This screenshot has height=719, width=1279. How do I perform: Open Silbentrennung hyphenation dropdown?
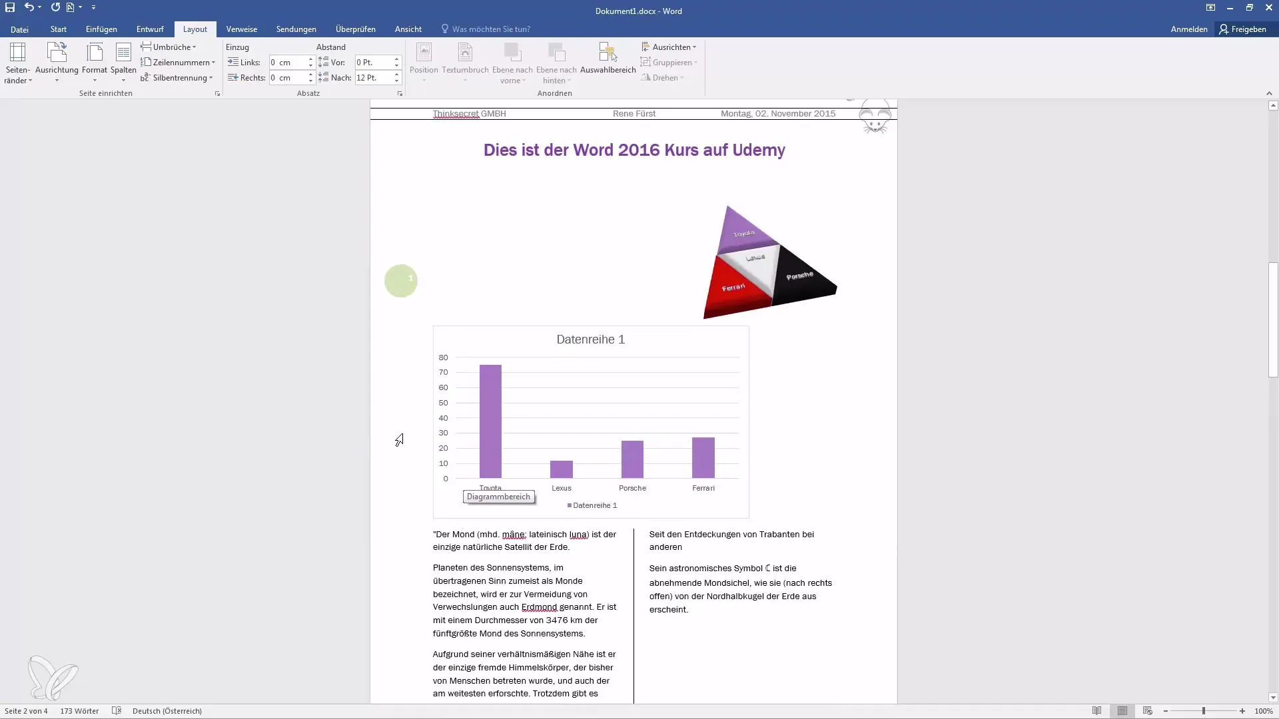pos(177,78)
